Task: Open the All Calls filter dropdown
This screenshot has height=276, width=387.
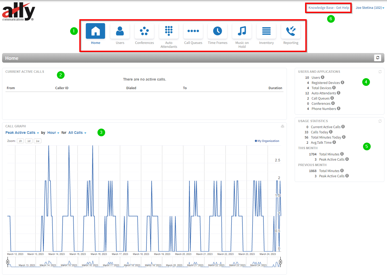Action: pos(77,133)
